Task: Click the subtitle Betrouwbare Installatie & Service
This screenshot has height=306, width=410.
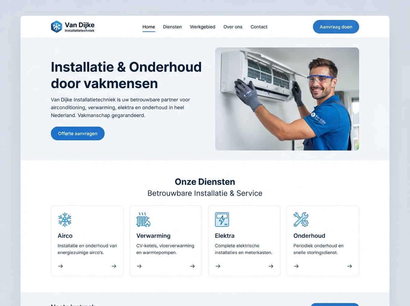Action: click(x=205, y=193)
